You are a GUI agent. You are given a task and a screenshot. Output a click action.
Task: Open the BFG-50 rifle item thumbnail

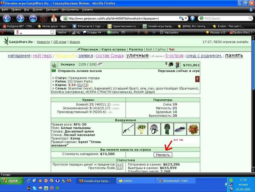[128, 129]
